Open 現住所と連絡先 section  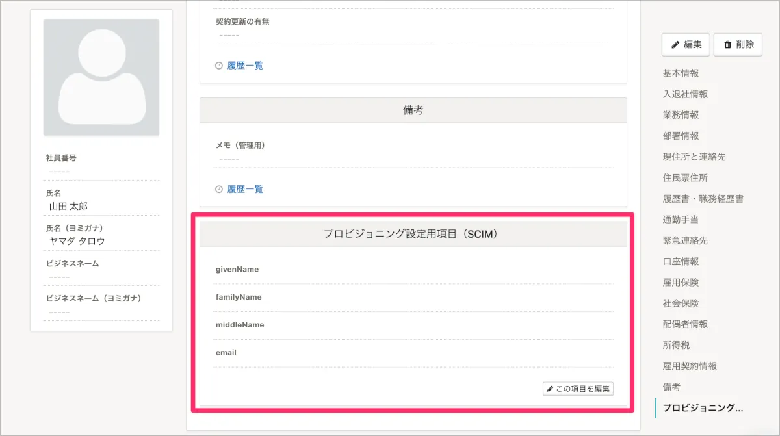tap(694, 157)
